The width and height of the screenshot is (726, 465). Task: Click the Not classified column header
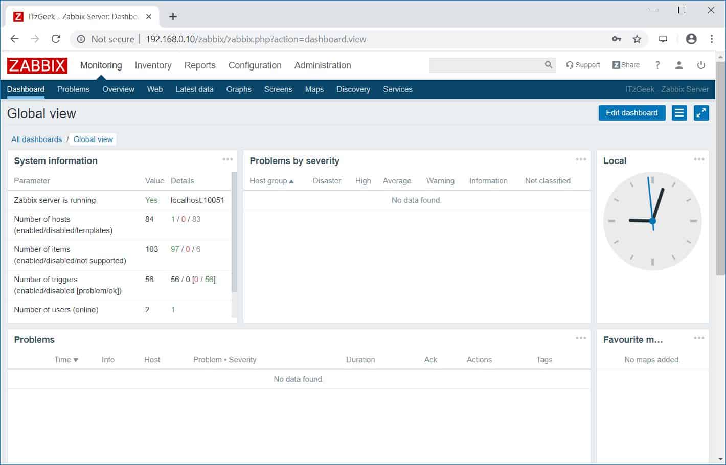[548, 181]
